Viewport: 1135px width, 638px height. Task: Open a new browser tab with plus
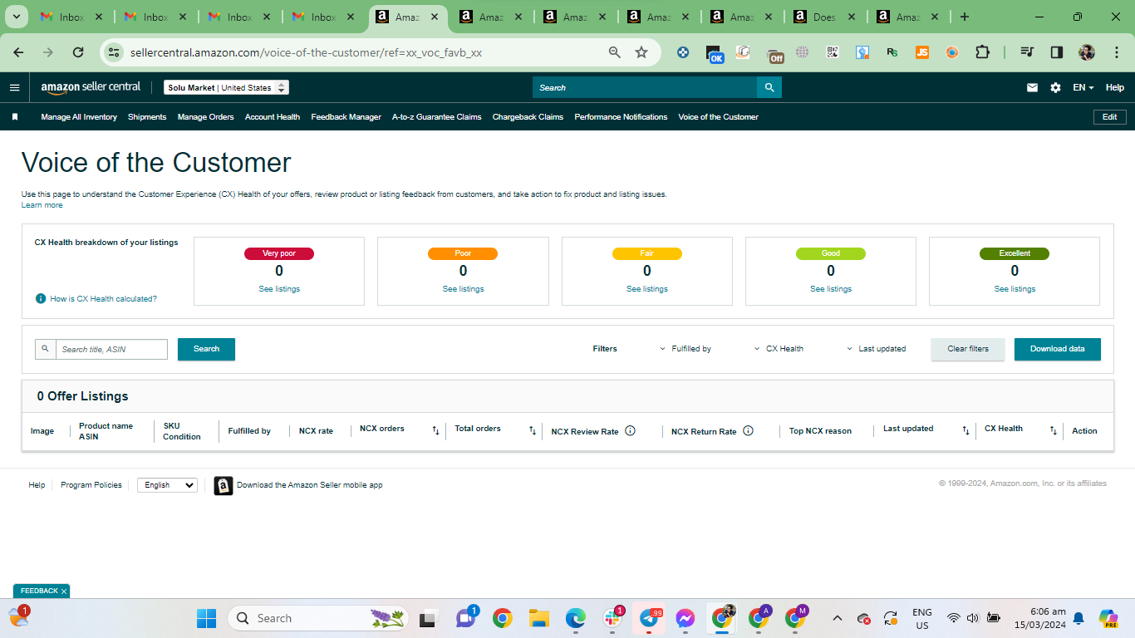(964, 17)
